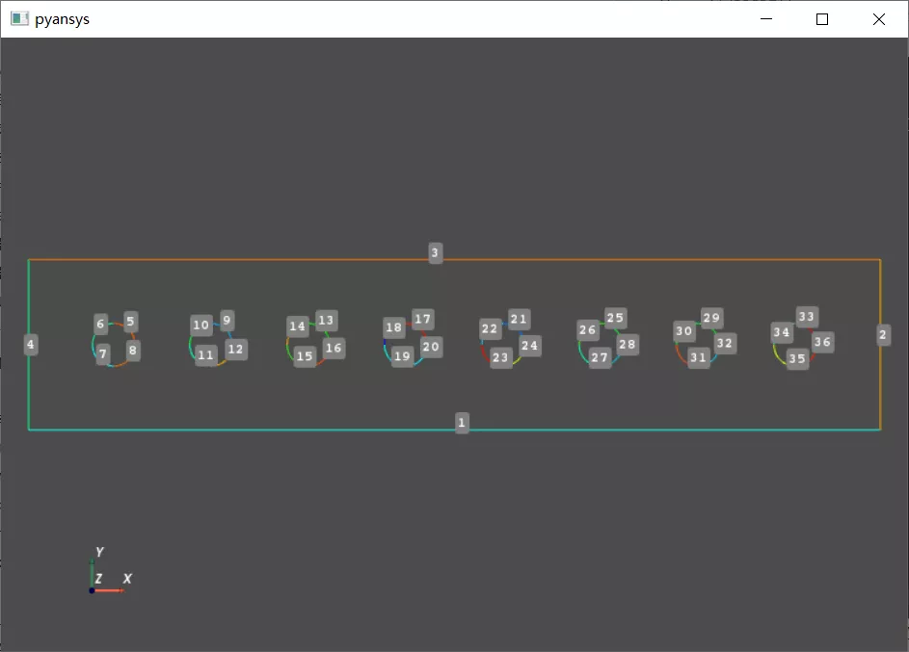Screen dimensions: 909x652
Task: Click label 7 below the first hole
Action: click(x=103, y=354)
